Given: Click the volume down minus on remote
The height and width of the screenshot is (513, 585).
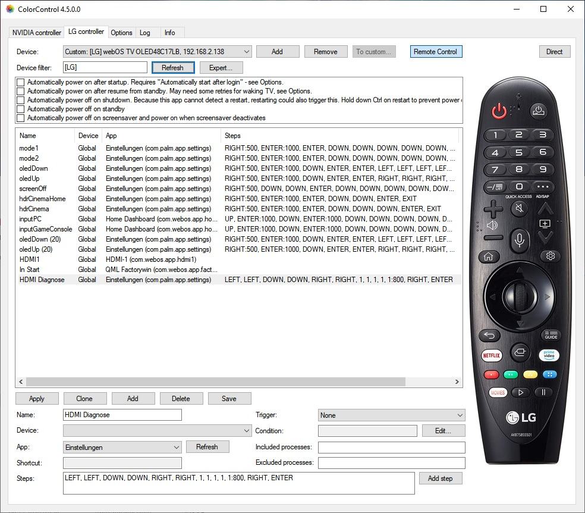Looking at the screenshot, I should tap(493, 238).
